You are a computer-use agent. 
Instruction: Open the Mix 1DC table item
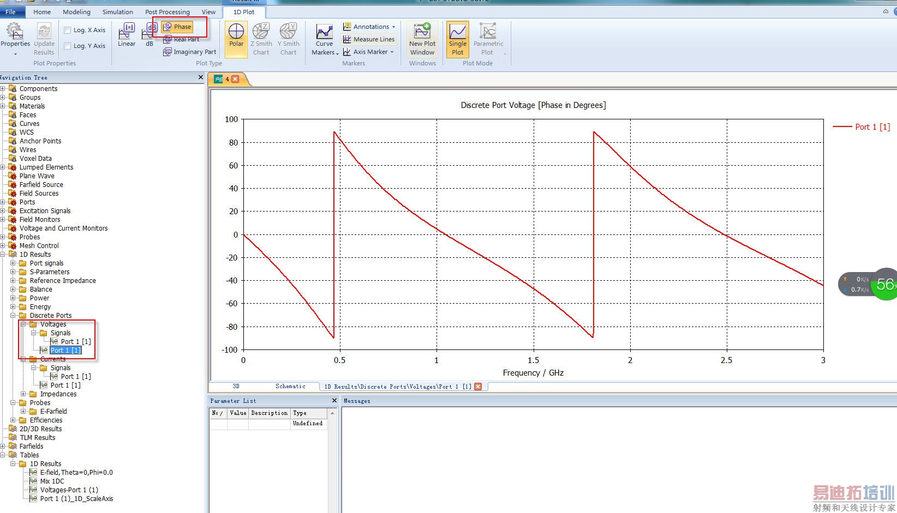[x=52, y=481]
